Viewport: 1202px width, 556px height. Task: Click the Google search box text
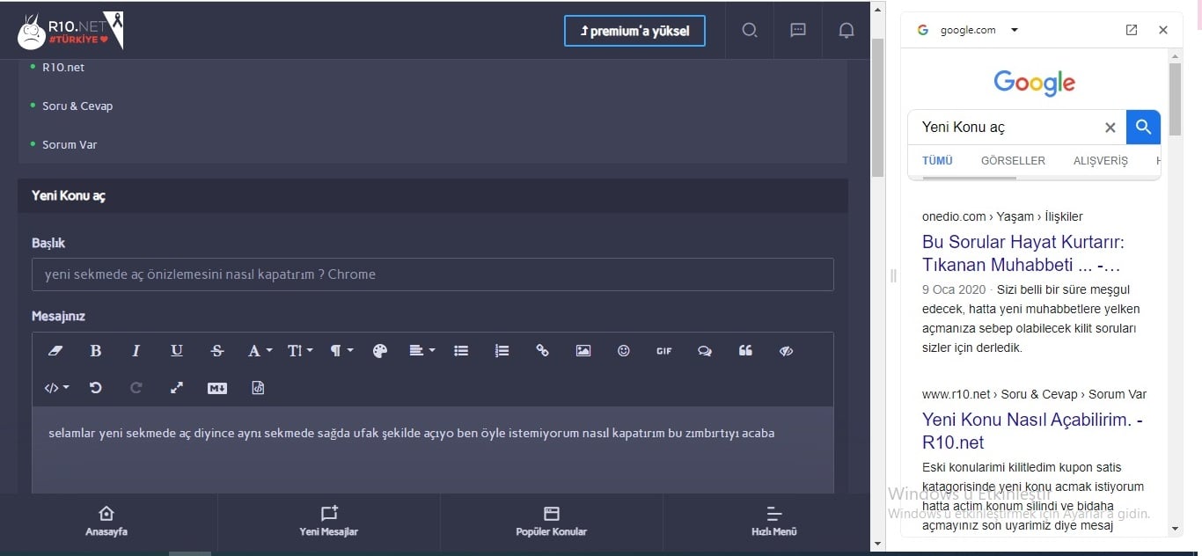coord(964,128)
